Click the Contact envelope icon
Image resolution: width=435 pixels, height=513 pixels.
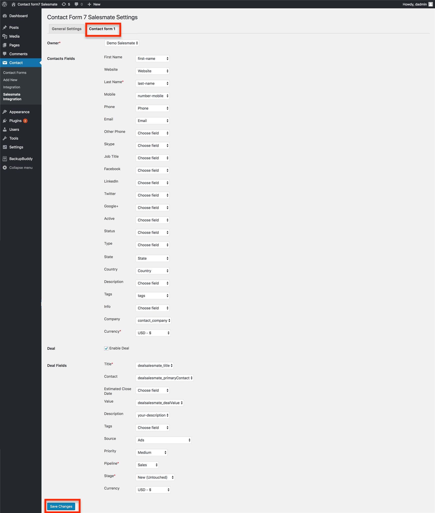point(5,63)
